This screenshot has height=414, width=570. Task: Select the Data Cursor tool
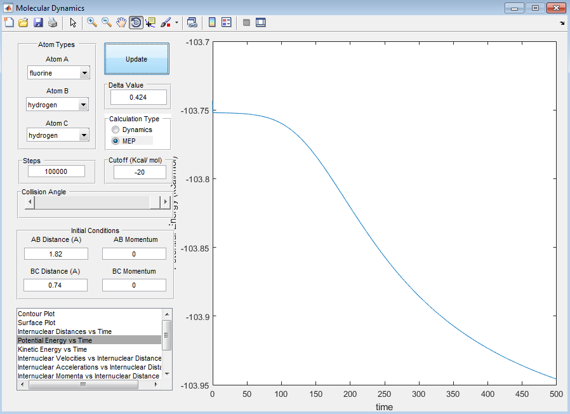[x=150, y=23]
